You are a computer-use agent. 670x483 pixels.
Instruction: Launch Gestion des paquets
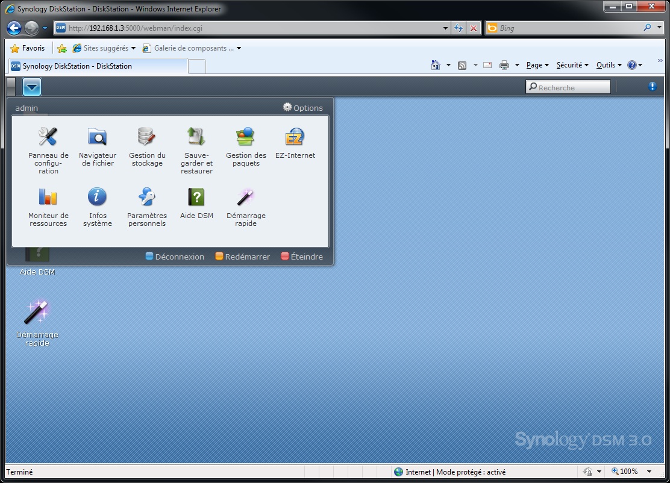coord(246,146)
